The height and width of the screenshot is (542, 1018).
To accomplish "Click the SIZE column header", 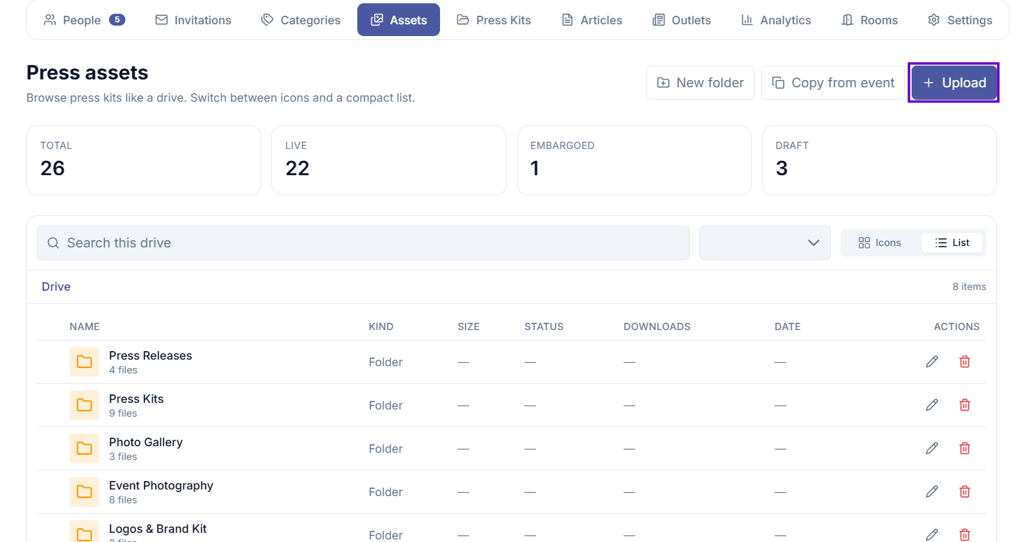I will [x=468, y=327].
